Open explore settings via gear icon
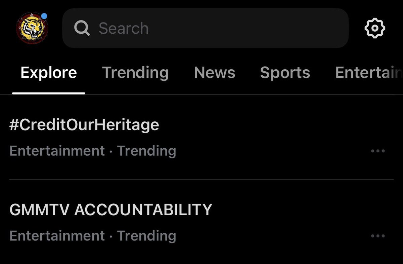 pos(375,28)
